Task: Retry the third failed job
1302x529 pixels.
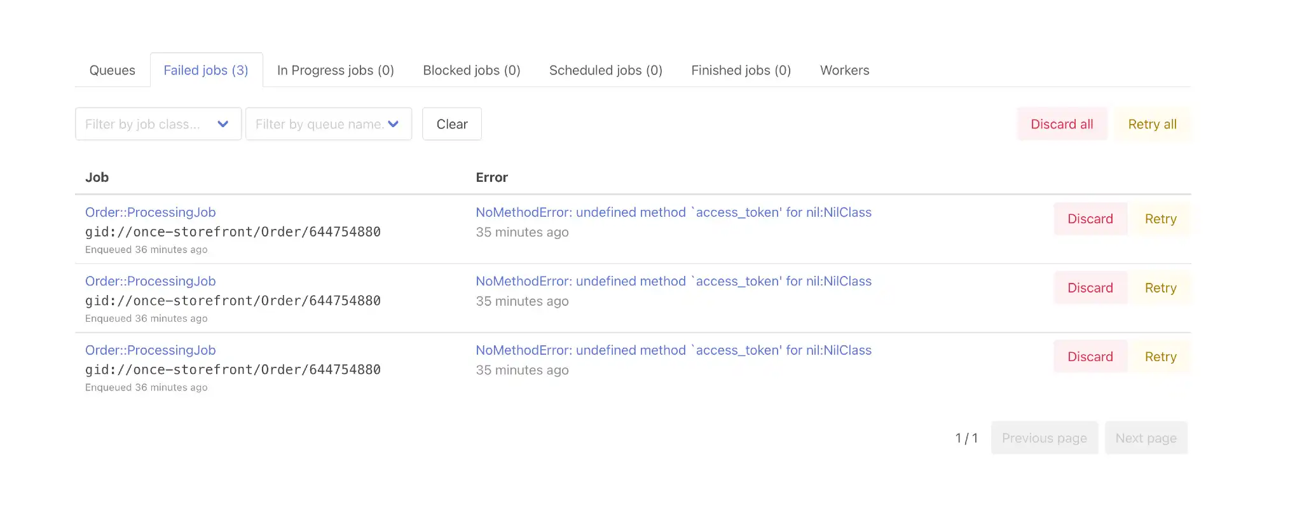Action: (1160, 357)
